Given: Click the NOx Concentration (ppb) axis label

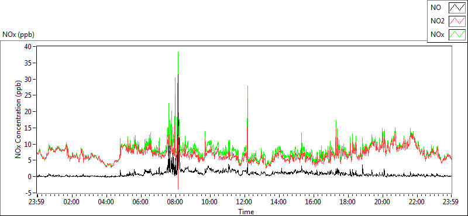Looking at the screenshot, I should click(x=19, y=119).
